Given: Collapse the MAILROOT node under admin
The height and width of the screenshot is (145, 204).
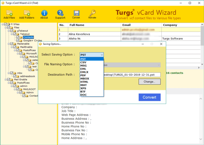Looking at the screenshot, I should point(15,89).
